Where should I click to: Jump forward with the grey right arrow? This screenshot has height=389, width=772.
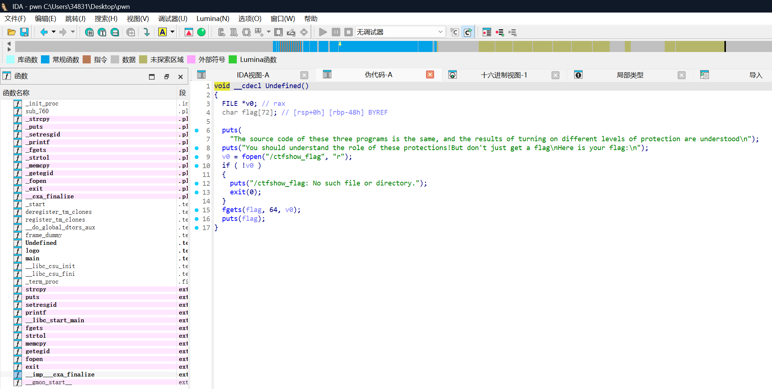63,32
